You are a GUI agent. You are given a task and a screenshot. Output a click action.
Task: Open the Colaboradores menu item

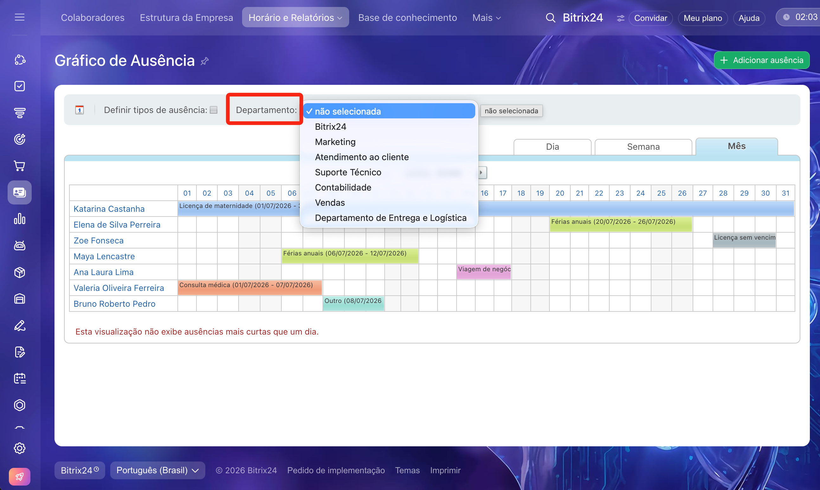pyautogui.click(x=93, y=18)
